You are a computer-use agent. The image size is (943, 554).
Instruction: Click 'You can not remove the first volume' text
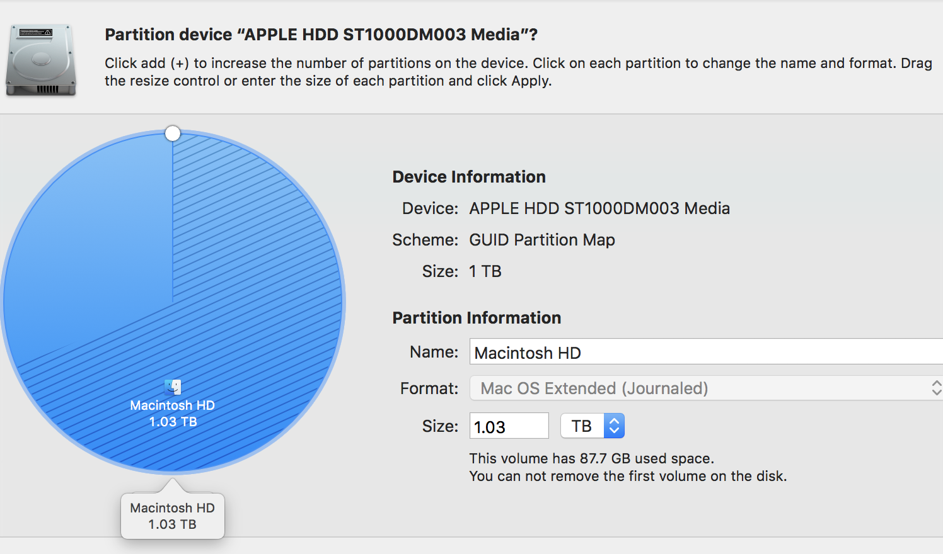pyautogui.click(x=628, y=476)
